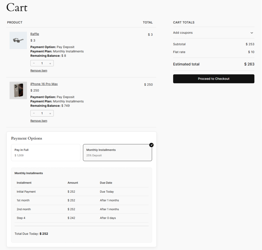Click the iPhone 16 Pro Max thumbnail

(x=18, y=90)
